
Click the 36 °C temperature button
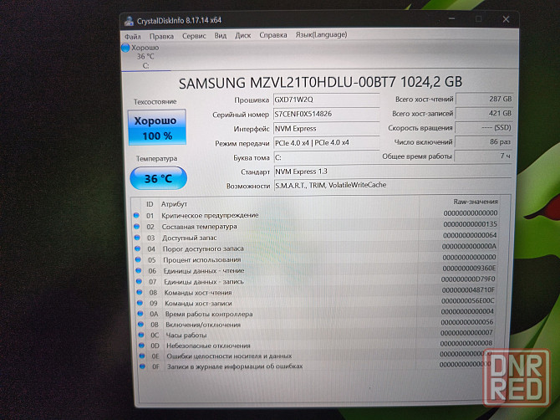pos(158,177)
